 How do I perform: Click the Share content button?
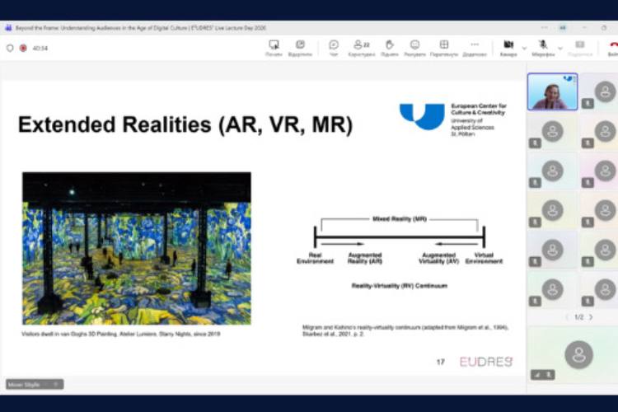point(580,46)
